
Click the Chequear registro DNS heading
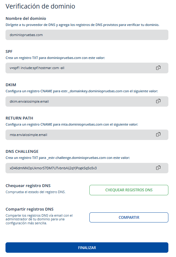[x=28, y=185]
